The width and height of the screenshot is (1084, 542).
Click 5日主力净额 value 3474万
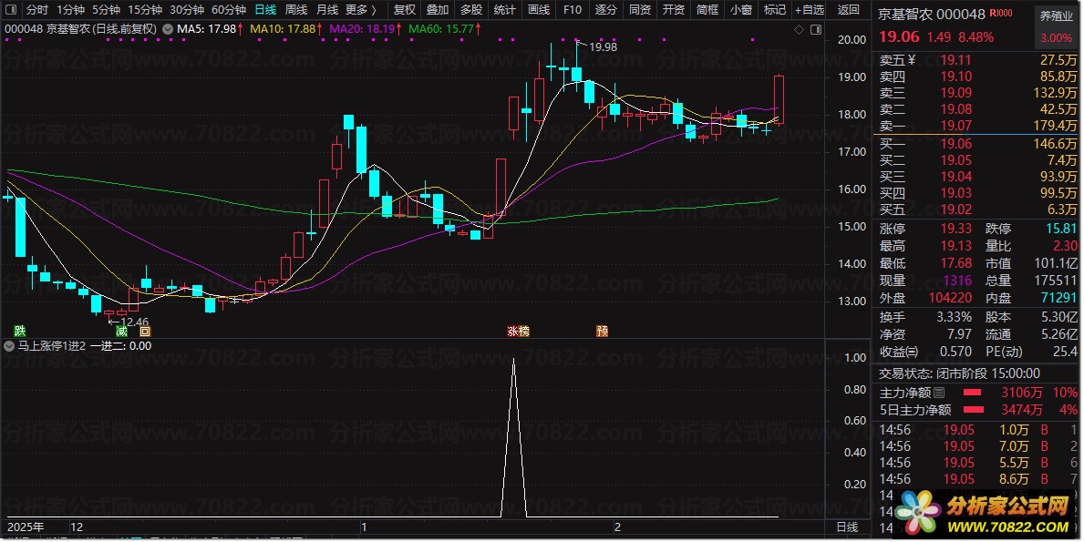coord(1022,410)
